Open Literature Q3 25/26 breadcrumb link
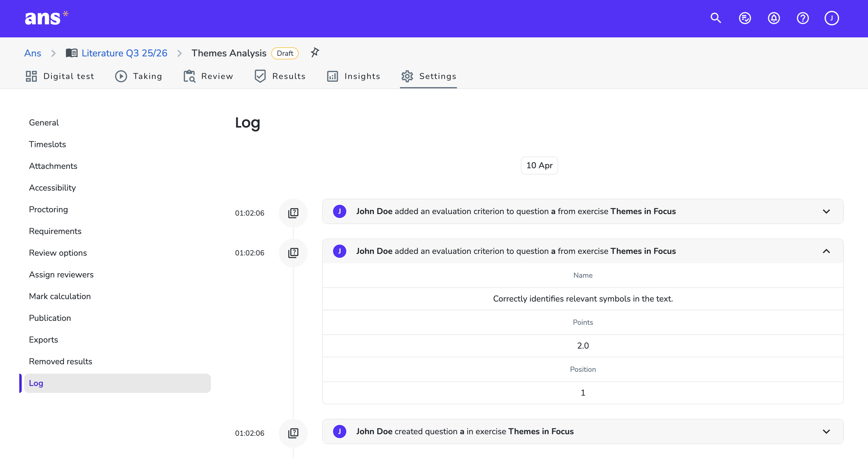The height and width of the screenshot is (468, 868). (x=124, y=53)
